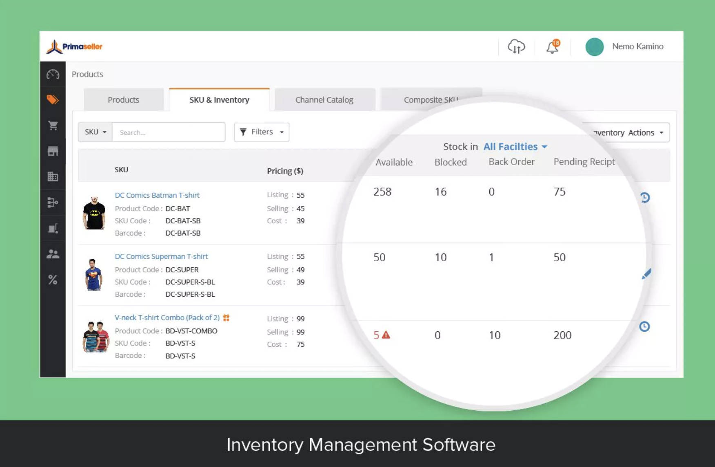Open the shopping cart orders sidebar icon
The image size is (715, 467).
coord(53,126)
